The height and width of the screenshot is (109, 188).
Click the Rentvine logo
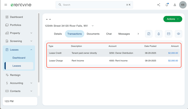(x=21, y=5)
